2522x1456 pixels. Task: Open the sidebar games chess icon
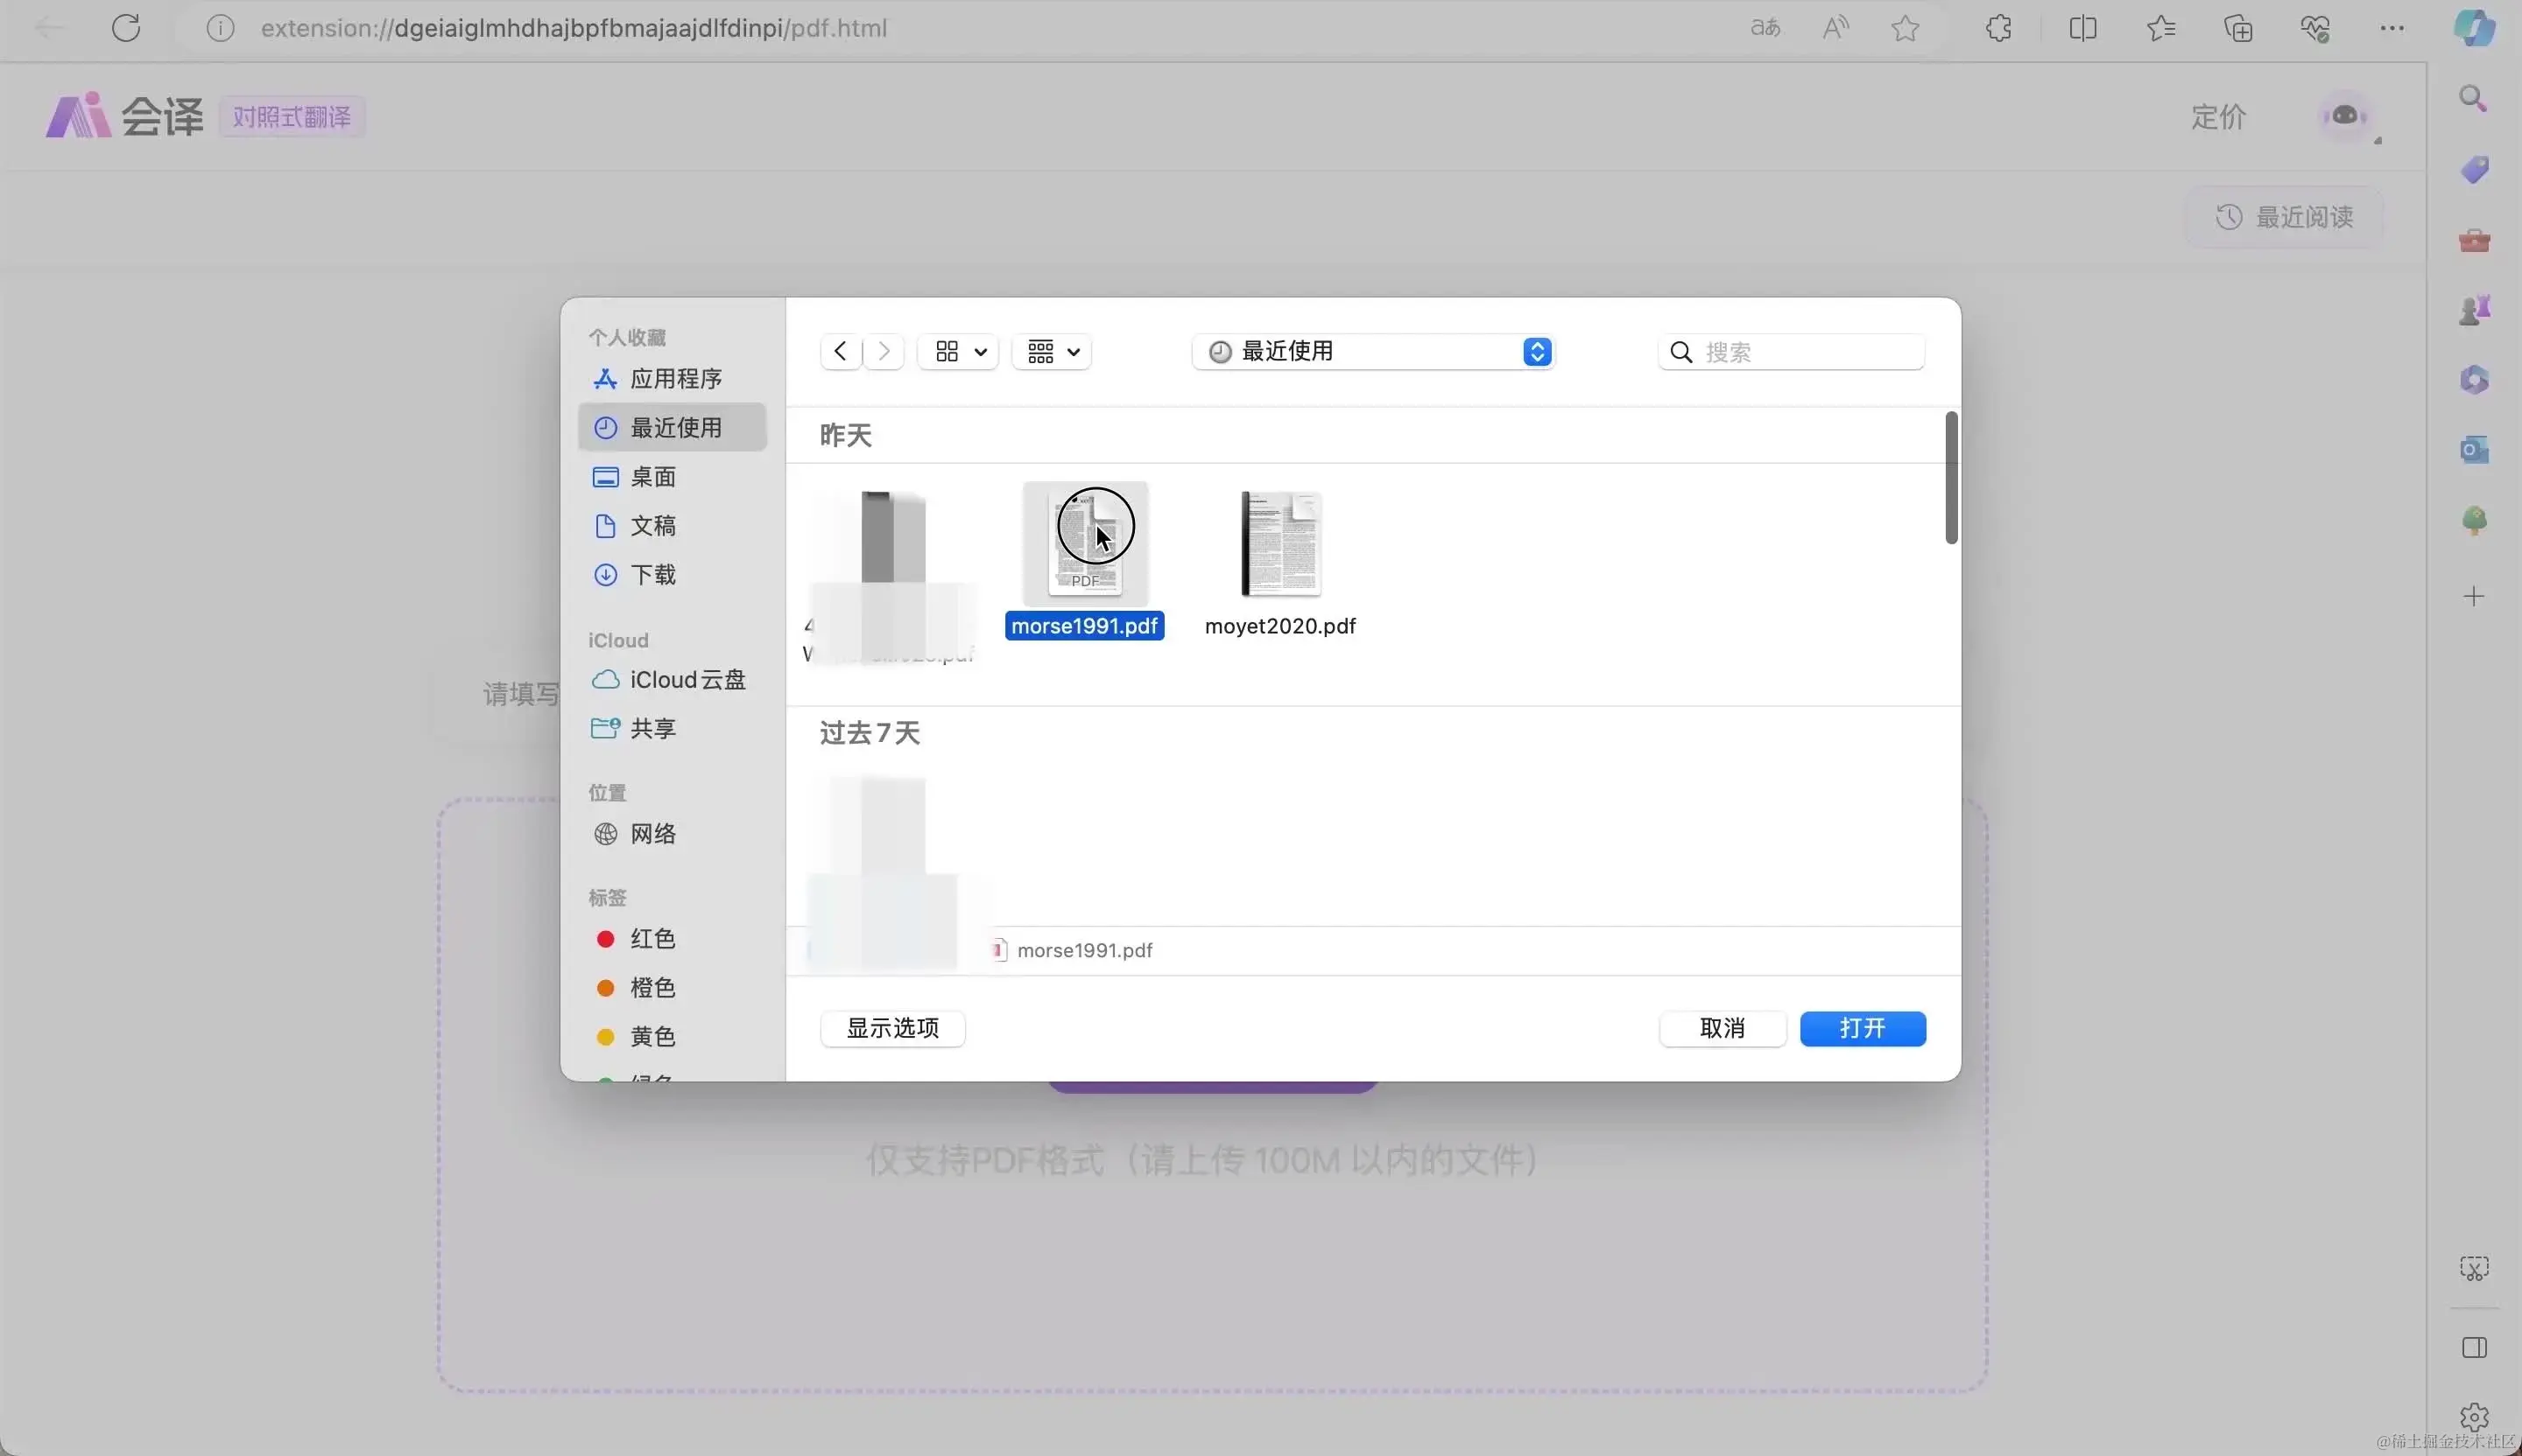tap(2474, 310)
